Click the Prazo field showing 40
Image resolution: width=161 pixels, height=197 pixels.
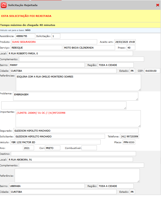click(131, 48)
